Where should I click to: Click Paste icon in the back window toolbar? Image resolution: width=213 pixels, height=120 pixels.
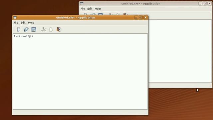point(126,14)
